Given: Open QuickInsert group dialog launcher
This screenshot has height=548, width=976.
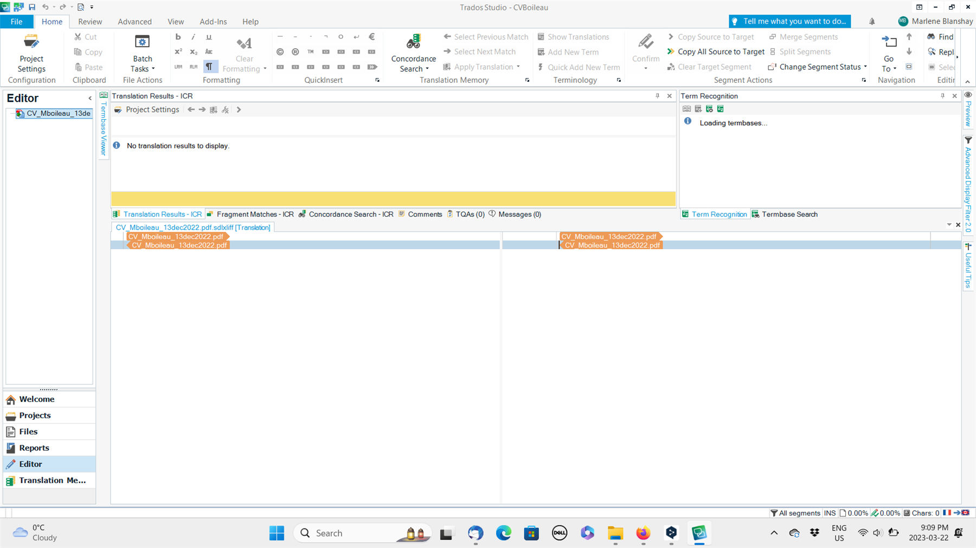Looking at the screenshot, I should (377, 80).
